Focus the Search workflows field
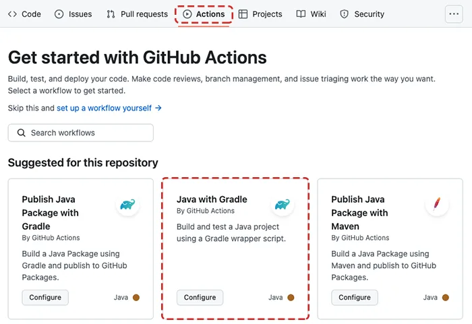Image resolution: width=472 pixels, height=324 pixels. pos(81,133)
